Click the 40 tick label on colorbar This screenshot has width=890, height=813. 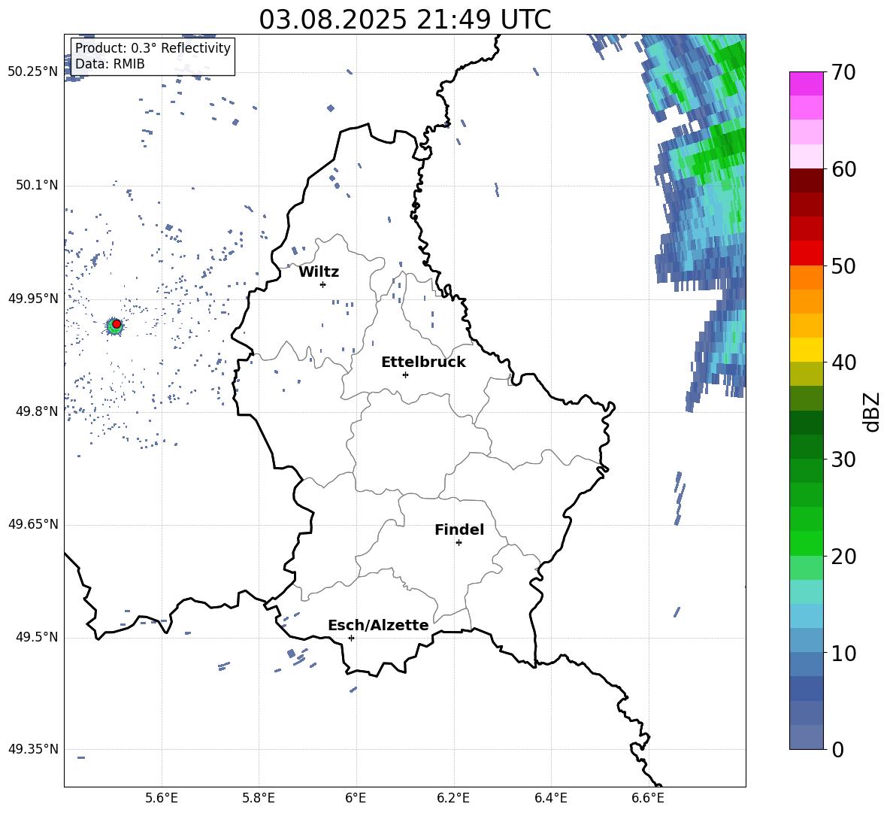[843, 363]
